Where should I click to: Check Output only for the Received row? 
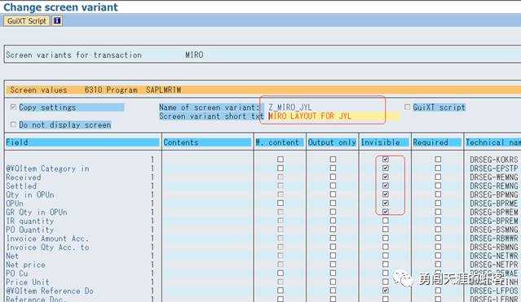tap(333, 177)
